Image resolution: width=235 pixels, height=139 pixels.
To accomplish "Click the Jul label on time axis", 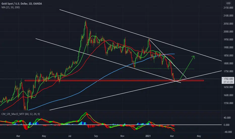I will 70,136.
